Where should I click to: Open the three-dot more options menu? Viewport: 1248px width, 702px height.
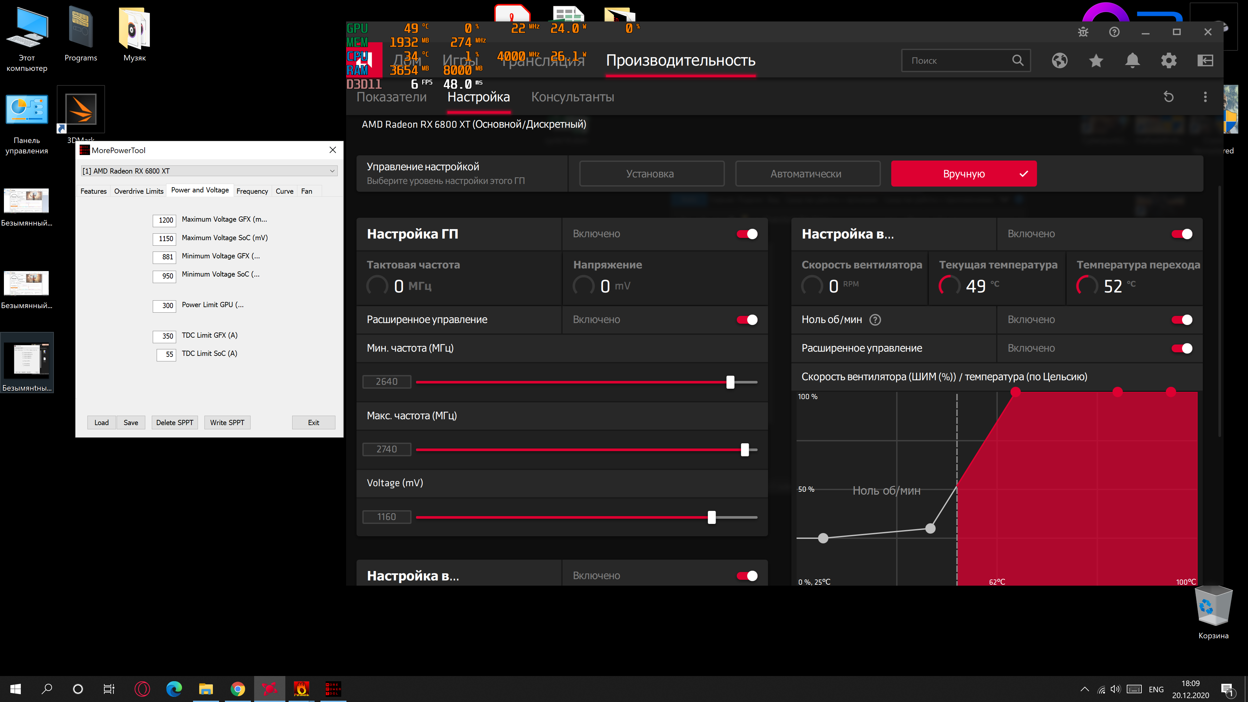(x=1205, y=97)
